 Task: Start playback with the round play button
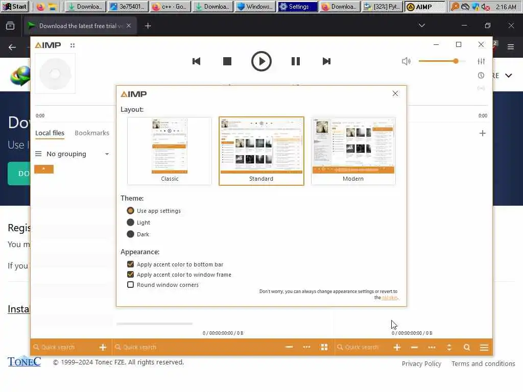click(261, 61)
